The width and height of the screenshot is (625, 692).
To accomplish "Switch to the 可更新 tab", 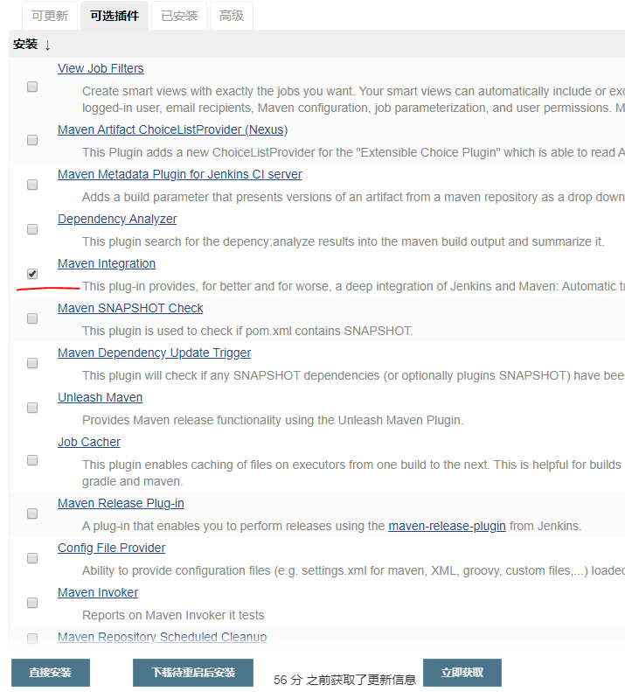I will coord(50,16).
